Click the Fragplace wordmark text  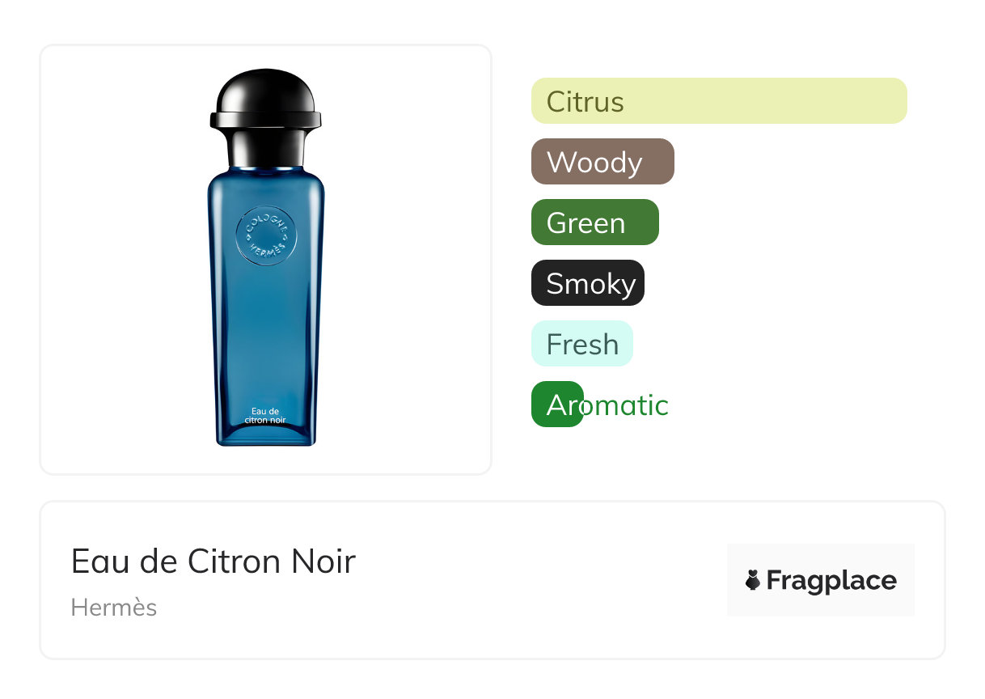pyautogui.click(x=831, y=581)
